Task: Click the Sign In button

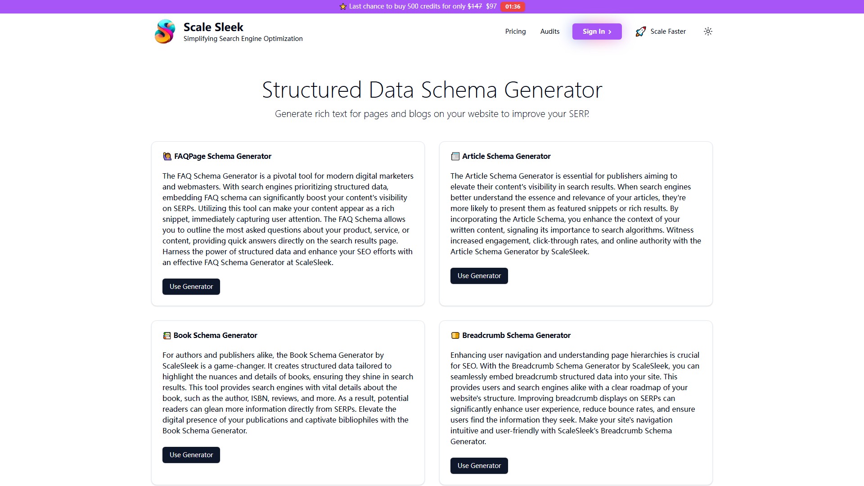Action: click(x=596, y=31)
